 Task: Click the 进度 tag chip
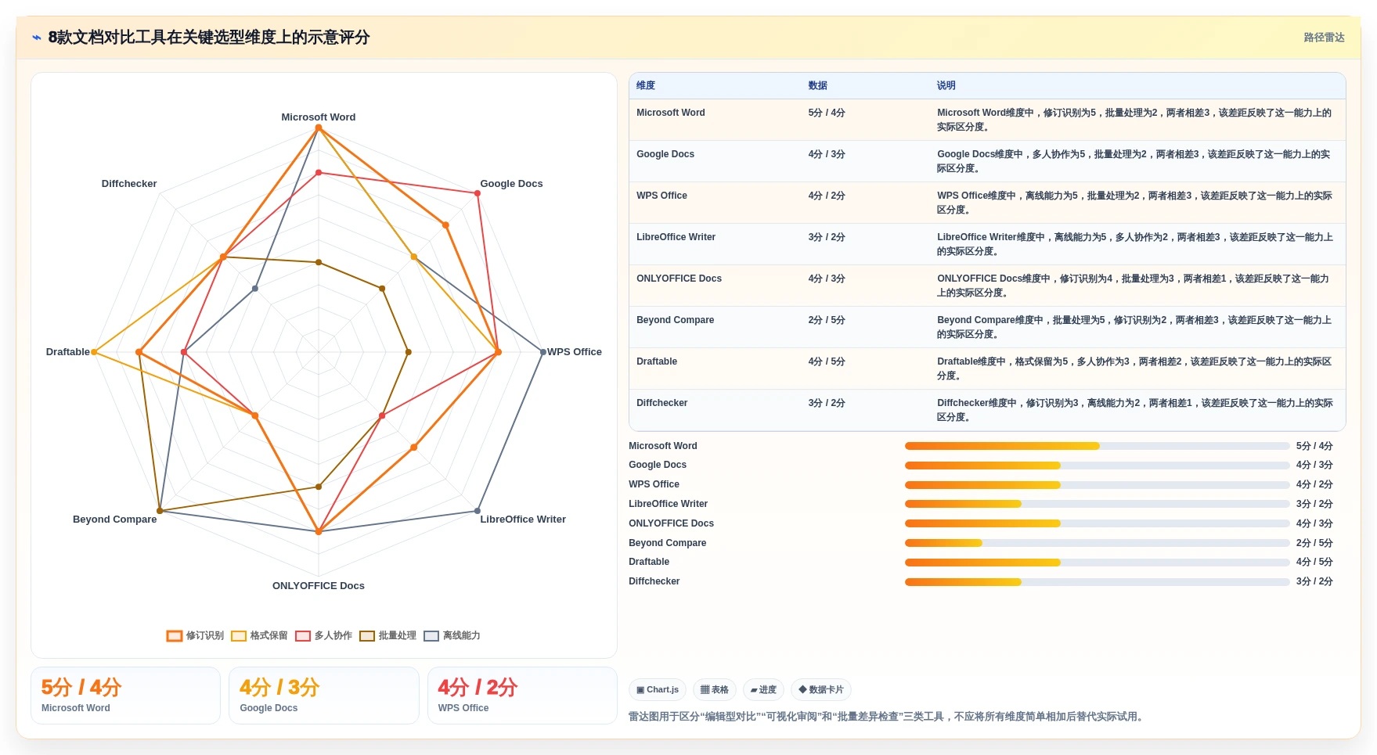pyautogui.click(x=763, y=689)
